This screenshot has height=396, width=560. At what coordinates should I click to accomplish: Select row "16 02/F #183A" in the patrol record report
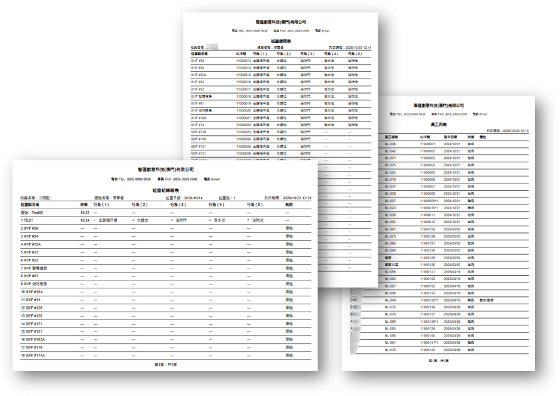(x=165, y=339)
